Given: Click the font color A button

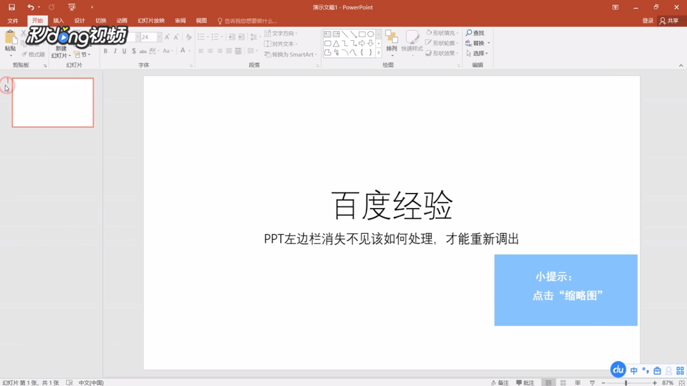Looking at the screenshot, I should (x=183, y=51).
